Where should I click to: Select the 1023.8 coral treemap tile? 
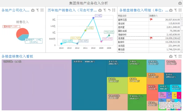152,93
